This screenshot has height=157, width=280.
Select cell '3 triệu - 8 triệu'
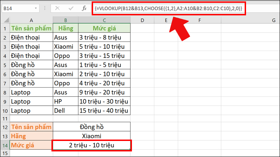(104, 37)
